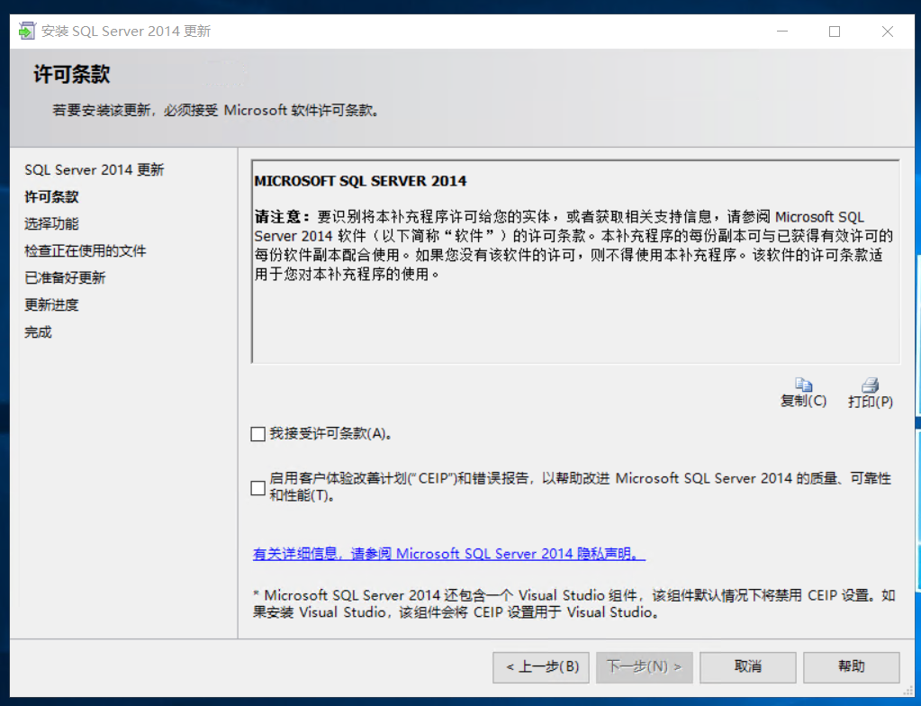This screenshot has width=921, height=706.
Task: Click the Visual Studio 组件 footnote text
Action: (573, 604)
